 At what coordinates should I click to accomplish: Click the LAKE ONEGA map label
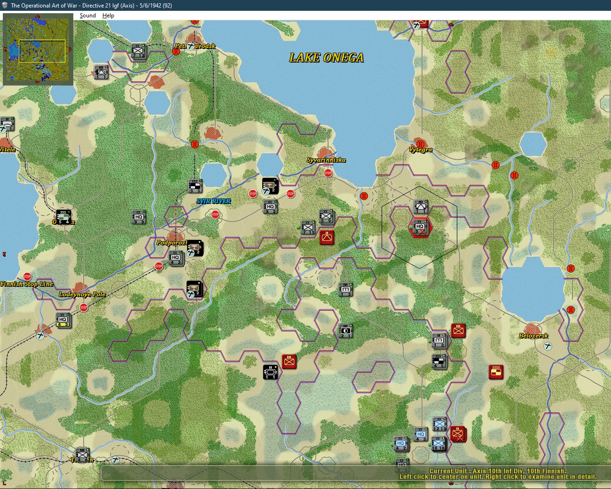327,57
